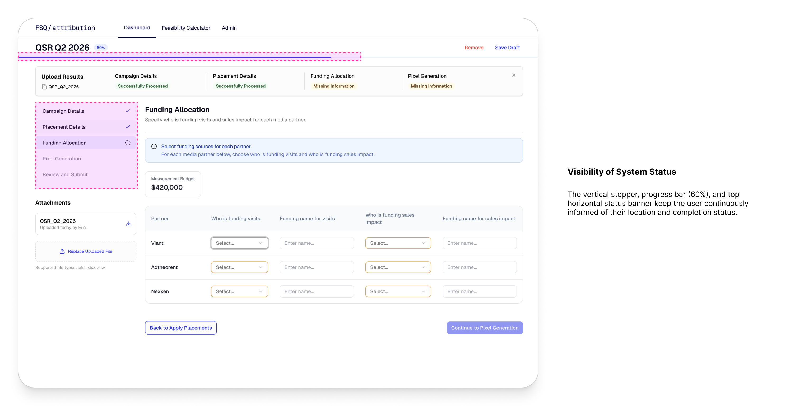This screenshot has width=799, height=406.
Task: Open the sales impact funding dropdown for Adtheorent
Action: click(398, 267)
